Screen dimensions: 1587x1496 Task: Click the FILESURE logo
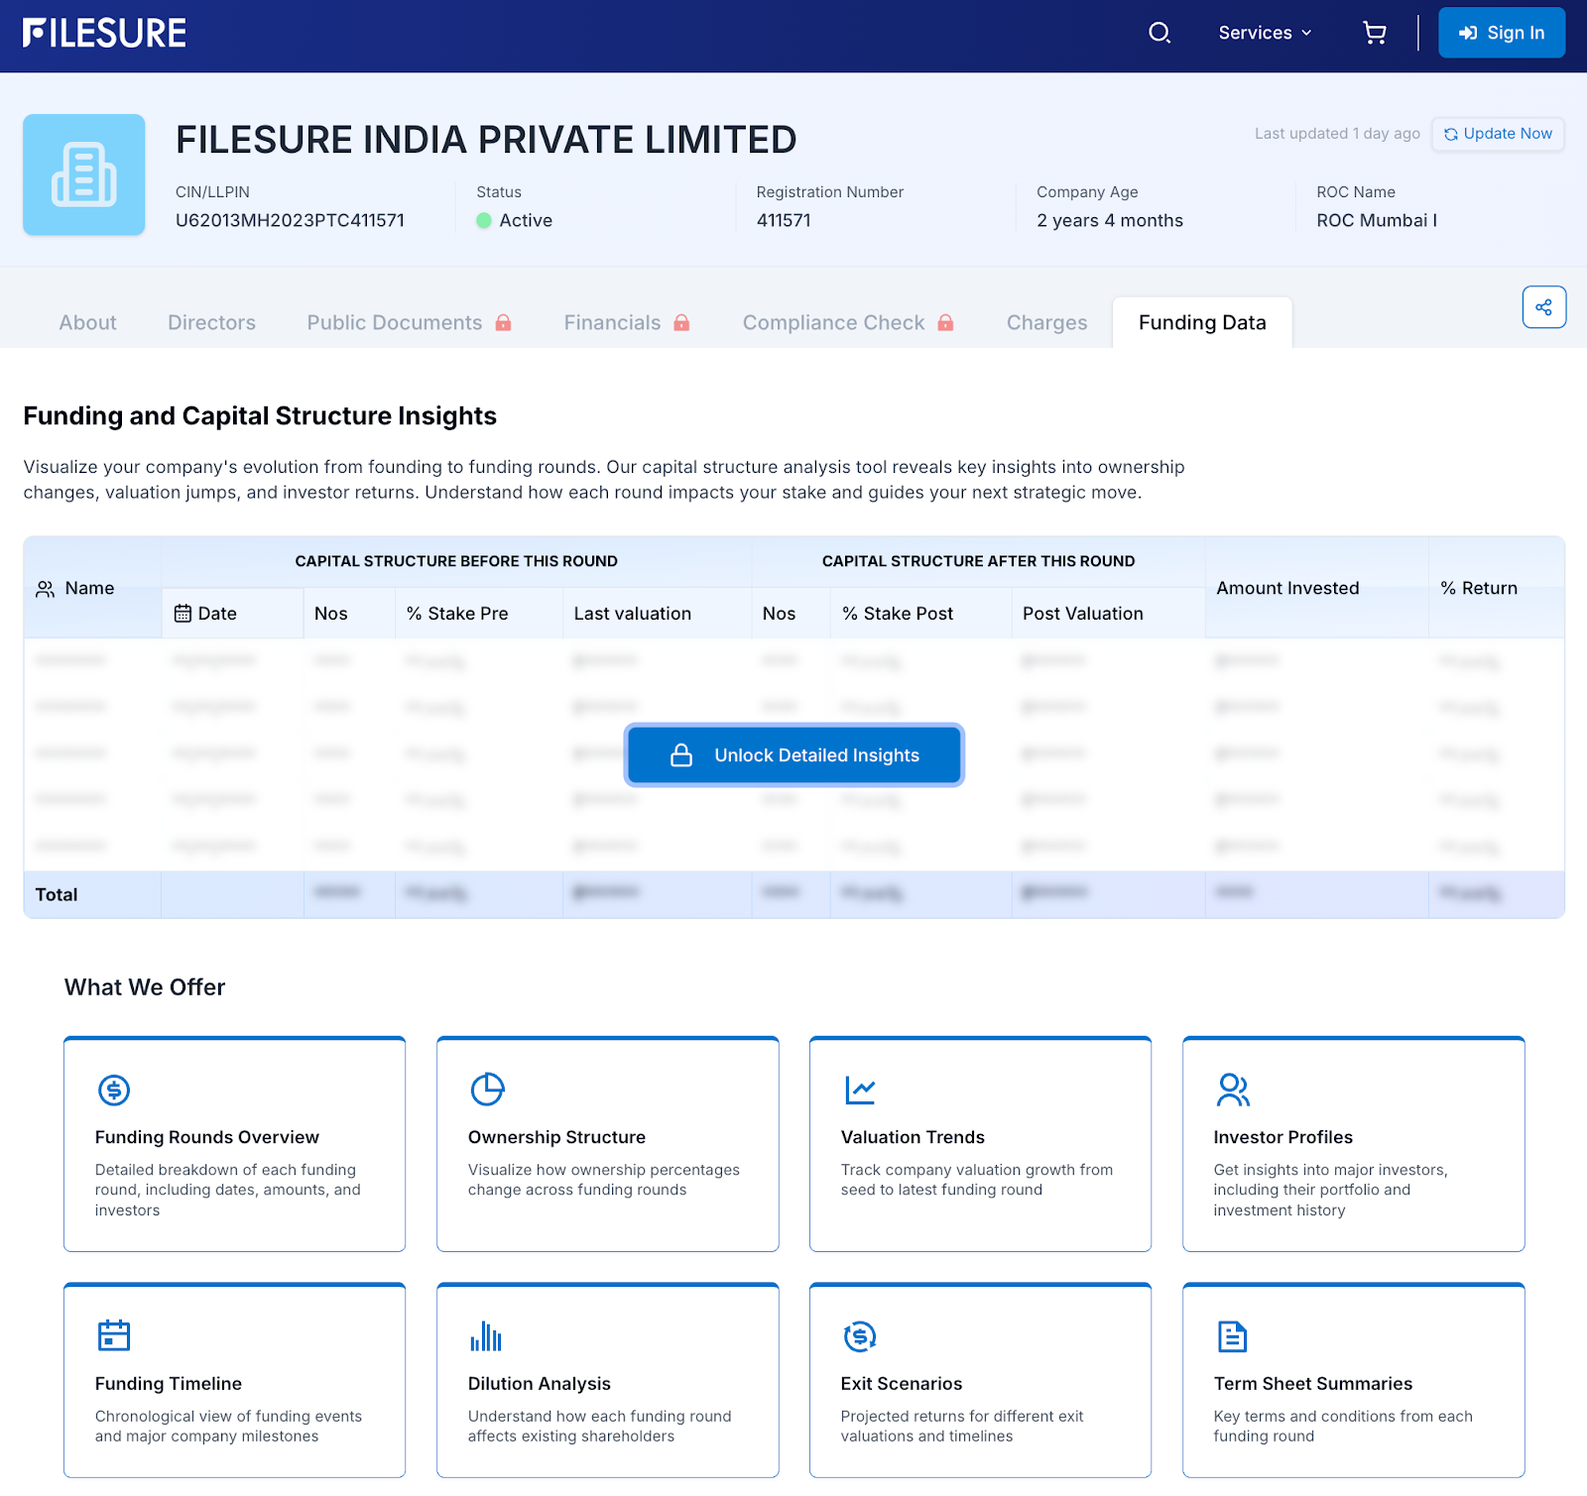(104, 33)
